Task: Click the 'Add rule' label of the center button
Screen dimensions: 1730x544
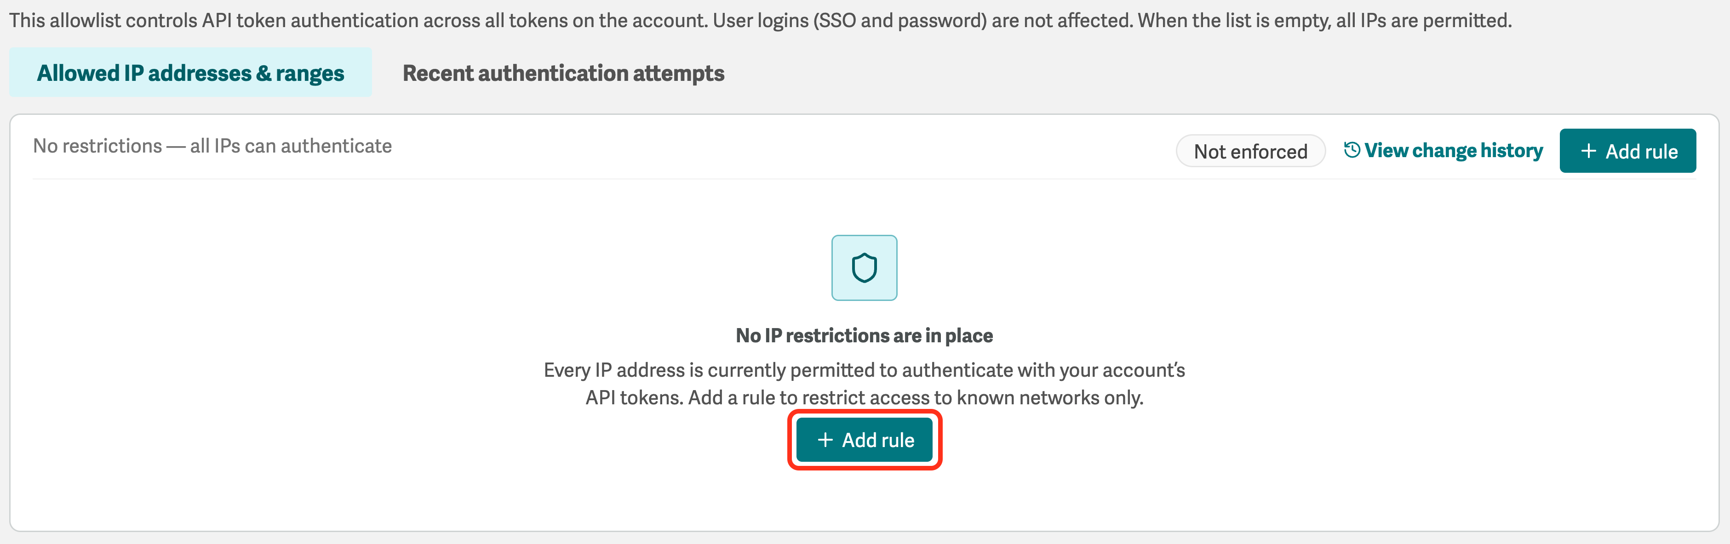Action: click(x=878, y=440)
